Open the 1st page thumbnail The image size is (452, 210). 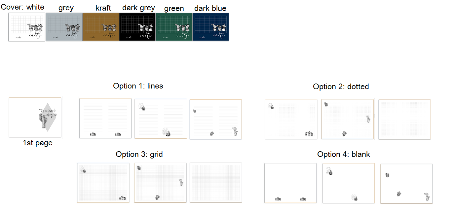coord(35,117)
